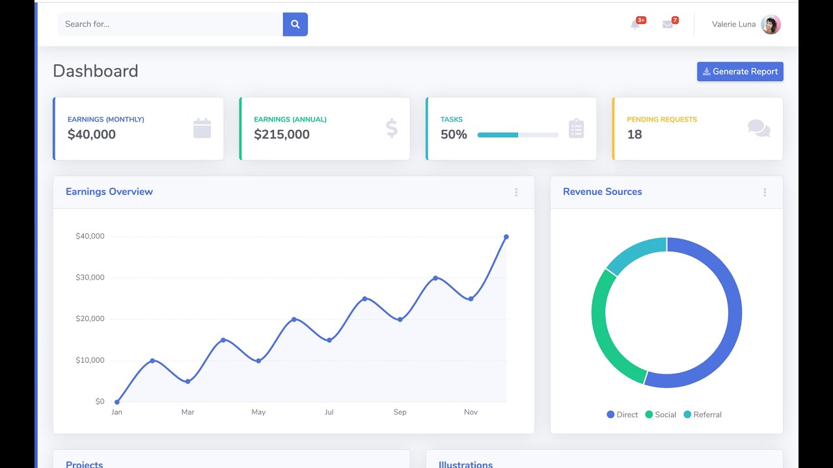Toggle the Social legend item
This screenshot has height=468, width=833.
coord(661,415)
